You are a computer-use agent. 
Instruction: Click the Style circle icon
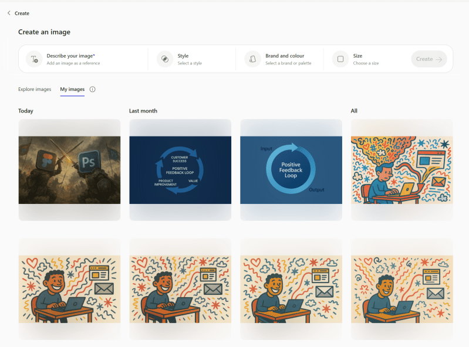pyautogui.click(x=165, y=59)
